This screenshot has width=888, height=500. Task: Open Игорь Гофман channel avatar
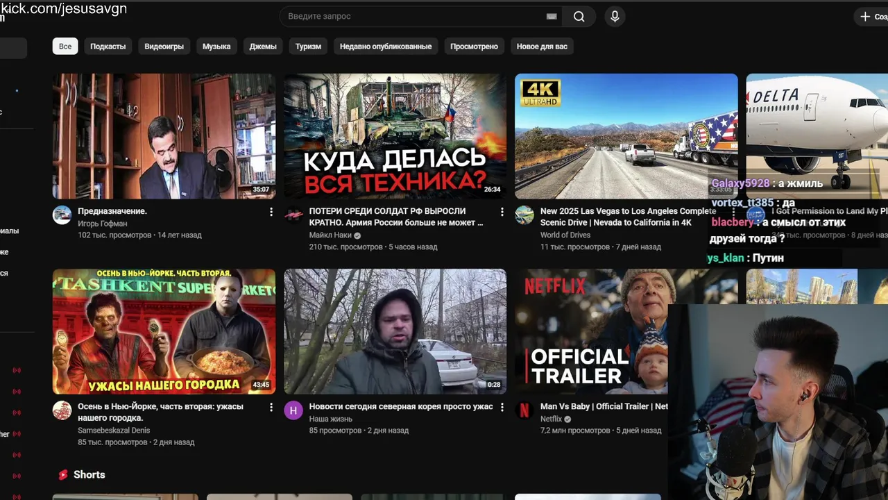pyautogui.click(x=62, y=215)
